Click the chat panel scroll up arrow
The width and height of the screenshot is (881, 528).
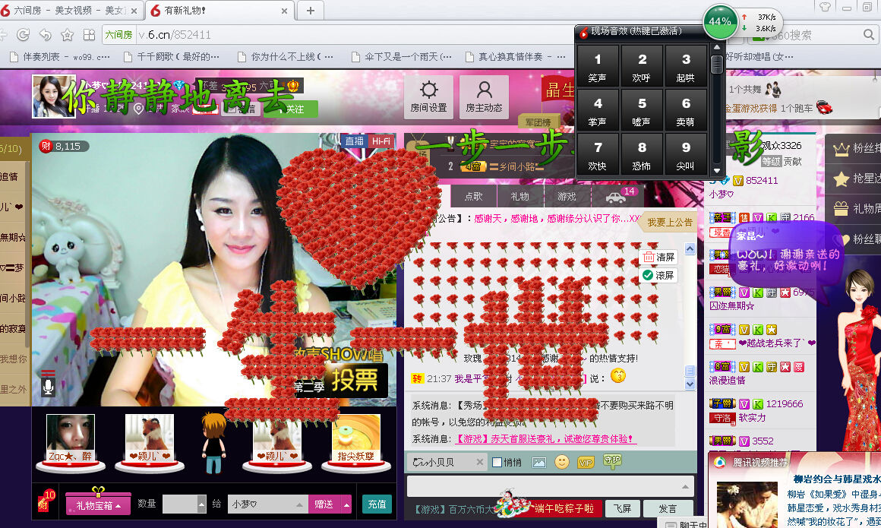[690, 248]
